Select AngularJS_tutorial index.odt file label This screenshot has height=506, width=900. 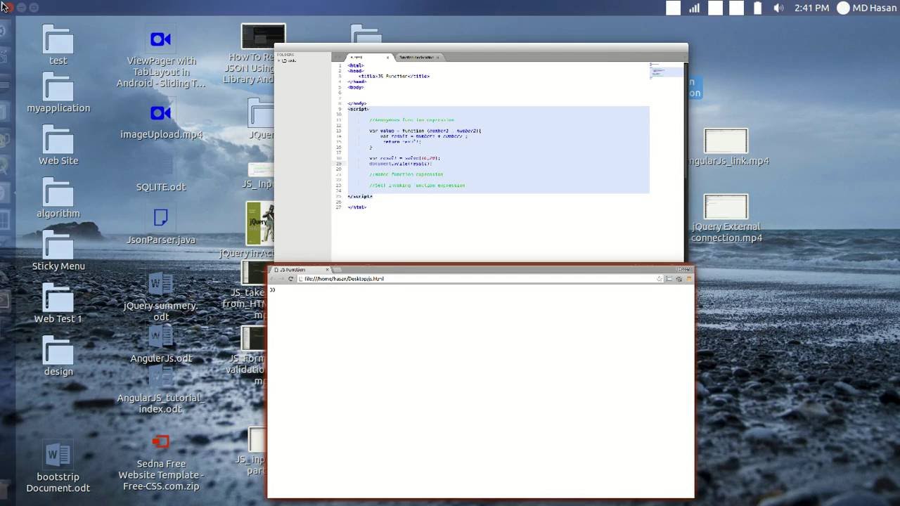[160, 403]
